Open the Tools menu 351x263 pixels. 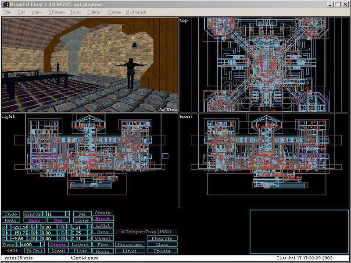pyautogui.click(x=75, y=12)
